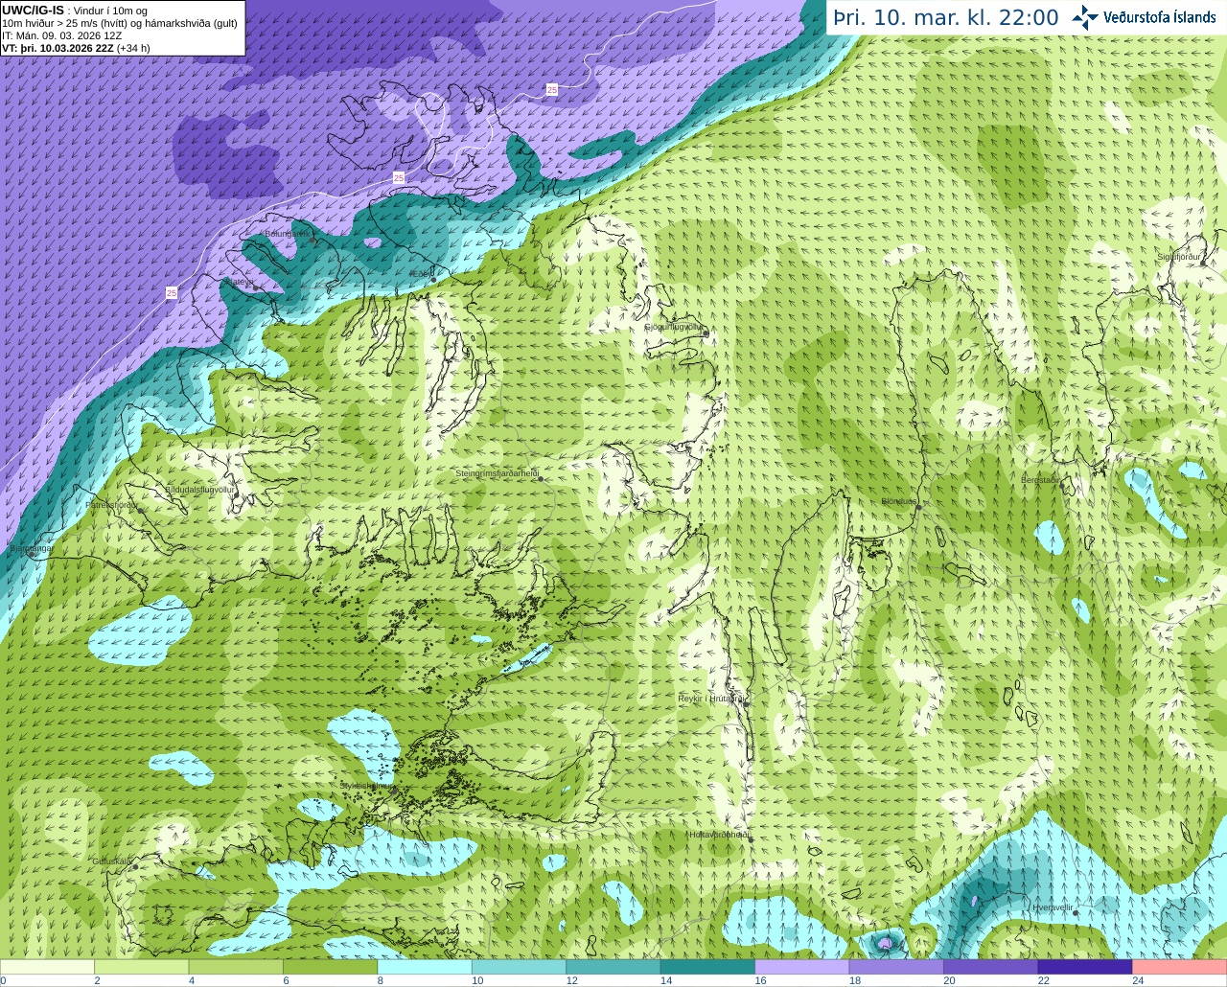The image size is (1227, 987).
Task: Click the Patreksfjörður station label
Action: point(111,504)
